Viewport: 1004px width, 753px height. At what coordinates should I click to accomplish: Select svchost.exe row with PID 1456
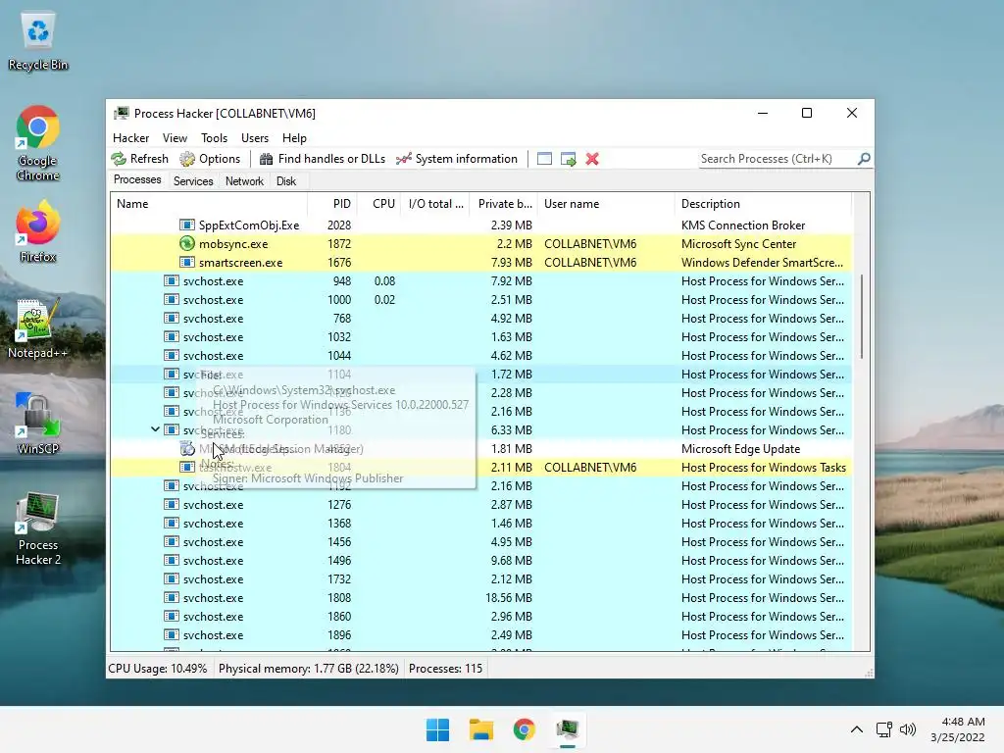[x=481, y=541]
